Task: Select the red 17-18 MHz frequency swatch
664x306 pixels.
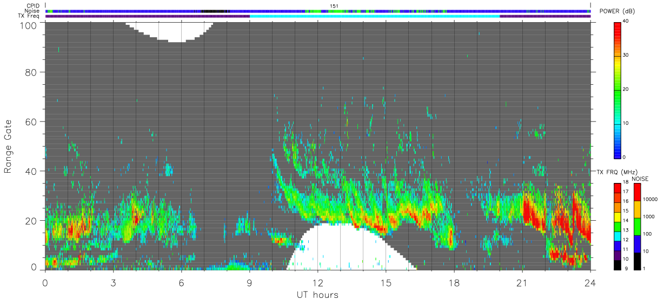Action: tap(617, 188)
